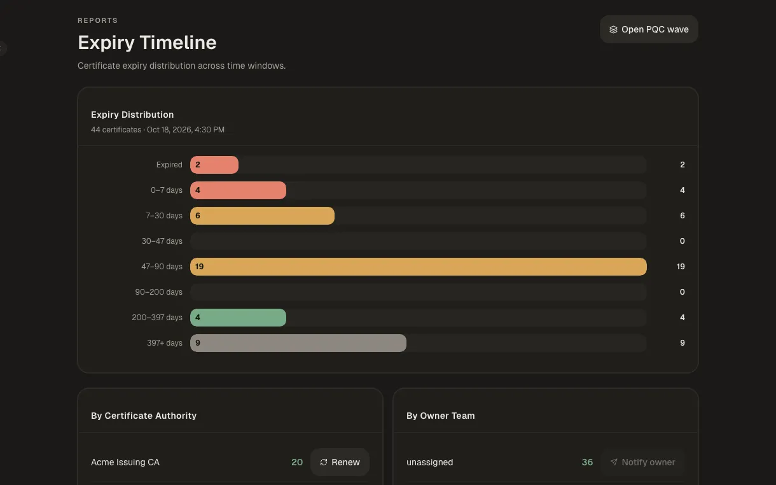Expand the collapsed sidebar handle at left edge
776x485 pixels.
pyautogui.click(x=3, y=48)
